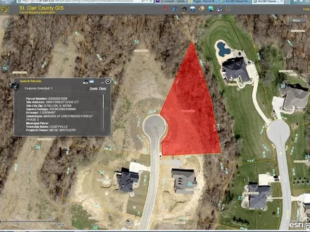Open the binoculars search tool in toolbar
Image resolution: width=310 pixels, height=232 pixels.
pyautogui.click(x=184, y=9)
